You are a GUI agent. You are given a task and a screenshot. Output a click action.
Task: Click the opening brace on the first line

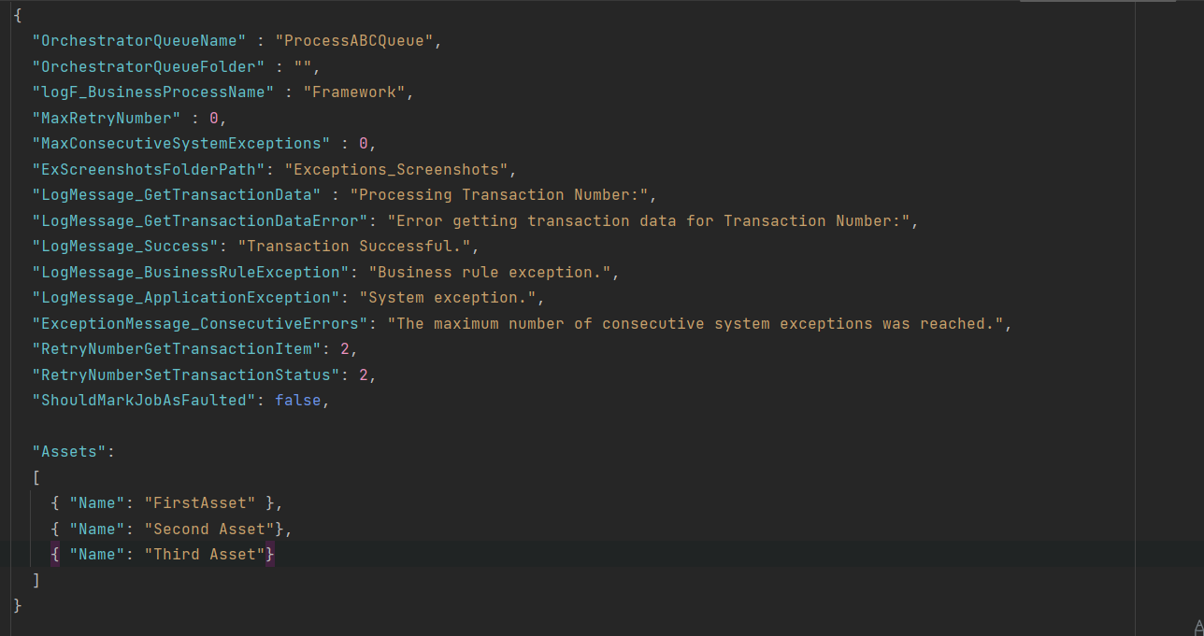click(x=16, y=15)
